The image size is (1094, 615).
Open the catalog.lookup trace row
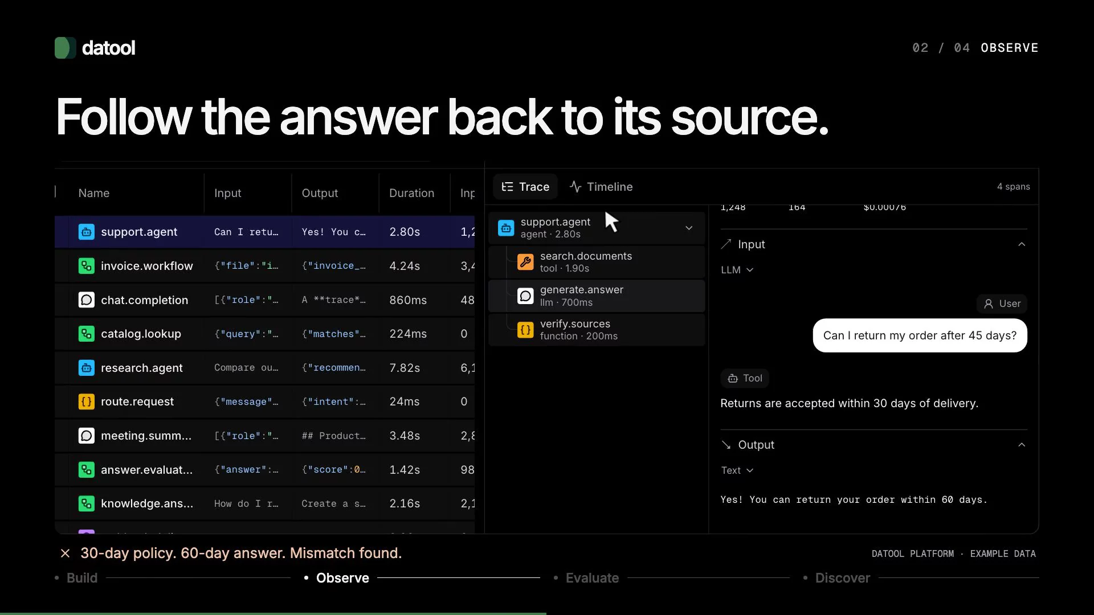tap(264, 334)
